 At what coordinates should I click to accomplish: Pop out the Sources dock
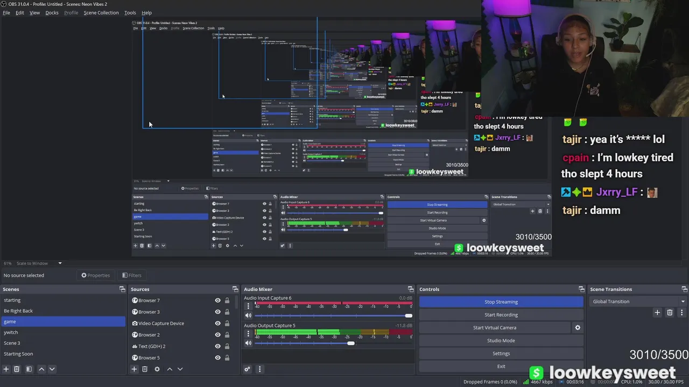pyautogui.click(x=235, y=289)
